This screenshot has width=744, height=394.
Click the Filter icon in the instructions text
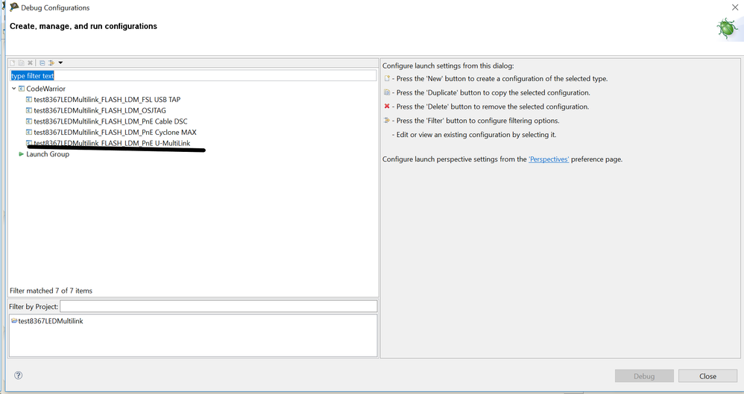coord(387,121)
